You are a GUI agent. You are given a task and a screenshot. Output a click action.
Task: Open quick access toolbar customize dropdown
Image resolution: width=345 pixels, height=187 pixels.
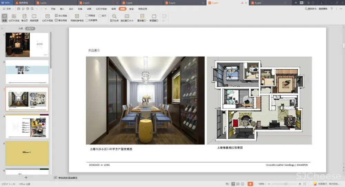tap(46, 9)
